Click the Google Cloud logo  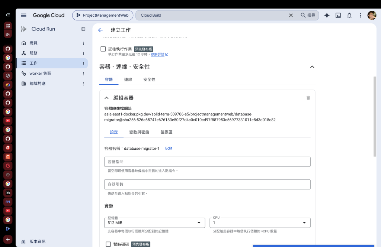49,15
